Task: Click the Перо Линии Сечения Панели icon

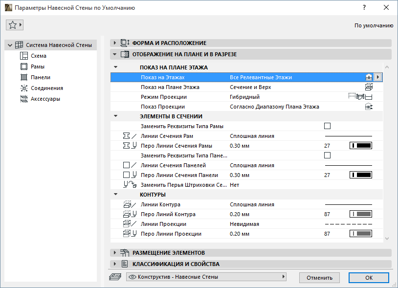Action: tap(130, 175)
